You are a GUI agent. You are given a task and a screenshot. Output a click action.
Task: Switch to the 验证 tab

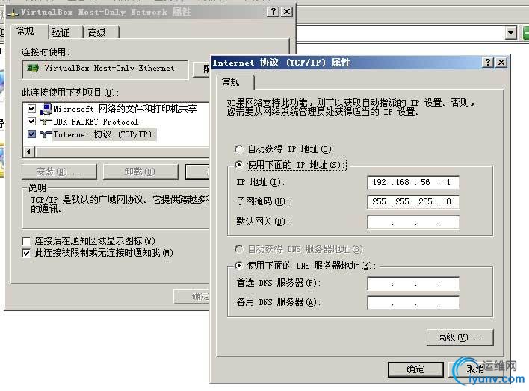tap(66, 33)
